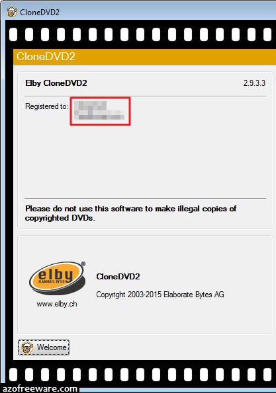Click the azofreeware.com watermark
The height and width of the screenshot is (393, 276).
tap(40, 389)
